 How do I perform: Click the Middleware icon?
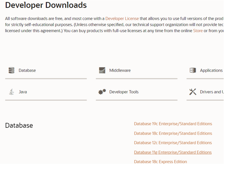(x=102, y=70)
